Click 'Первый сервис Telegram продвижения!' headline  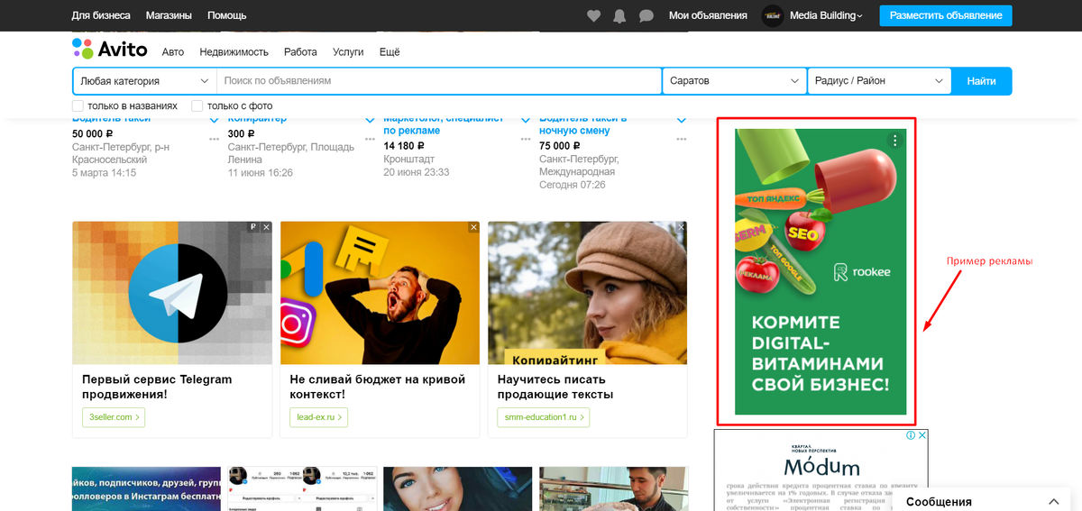coord(157,387)
